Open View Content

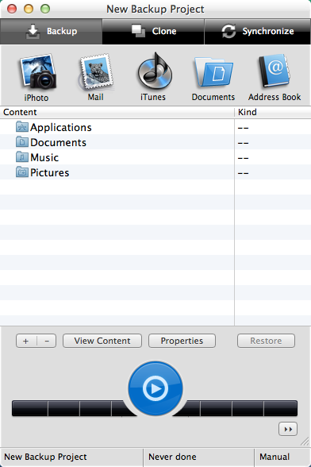pos(102,341)
